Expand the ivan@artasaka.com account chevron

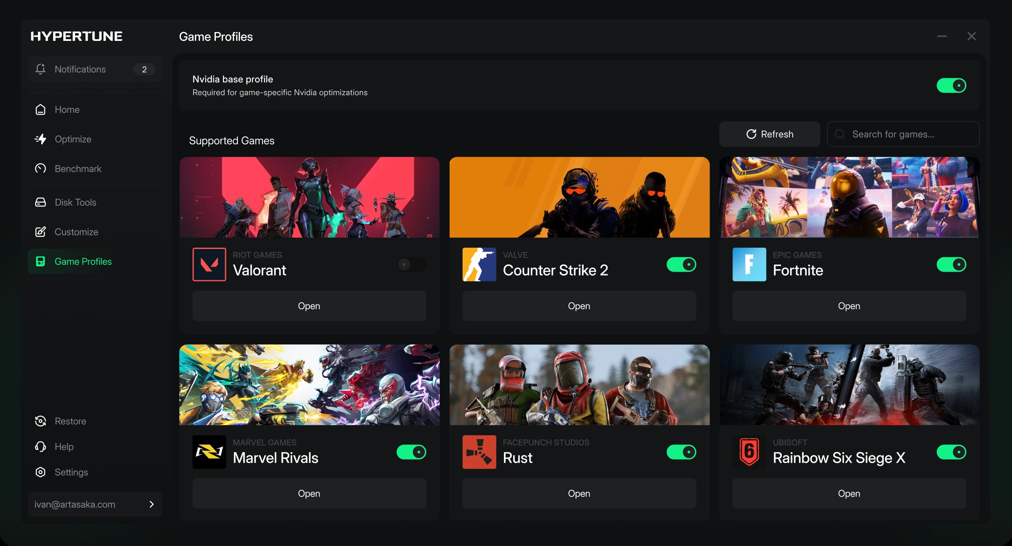[x=151, y=504]
